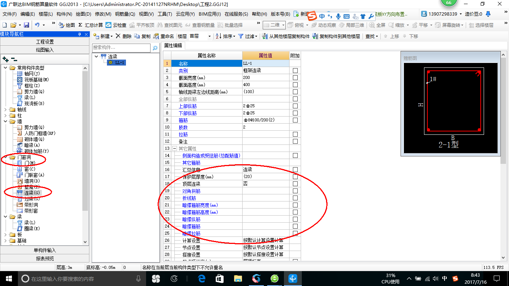The width and height of the screenshot is (509, 286).
Task: Delete component with the 删除 button
Action: 124,36
